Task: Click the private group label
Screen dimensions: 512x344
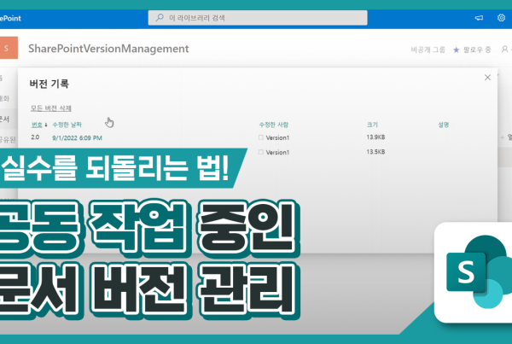Action: pos(428,50)
